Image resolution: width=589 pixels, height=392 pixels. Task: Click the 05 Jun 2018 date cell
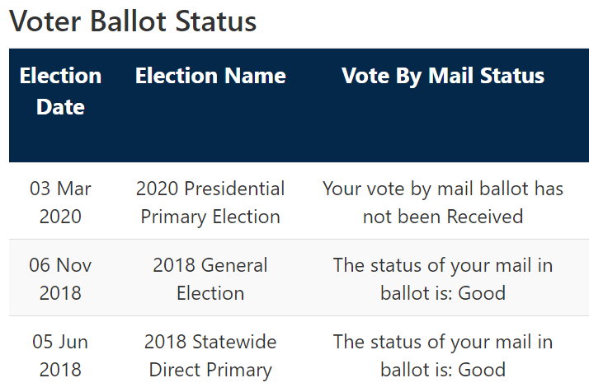[x=60, y=356]
